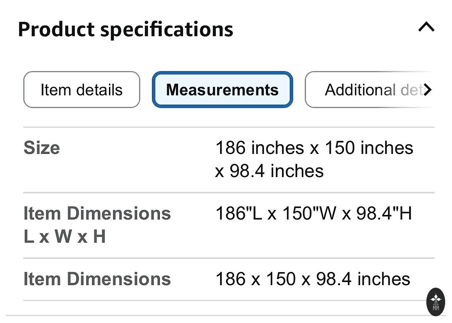Click the 'Item details' pill button text
This screenshot has width=452, height=323.
click(82, 90)
